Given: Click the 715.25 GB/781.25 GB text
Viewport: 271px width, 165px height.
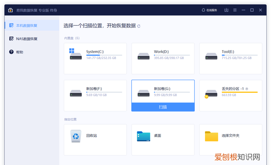Looking at the screenshot, I should (x=237, y=58).
